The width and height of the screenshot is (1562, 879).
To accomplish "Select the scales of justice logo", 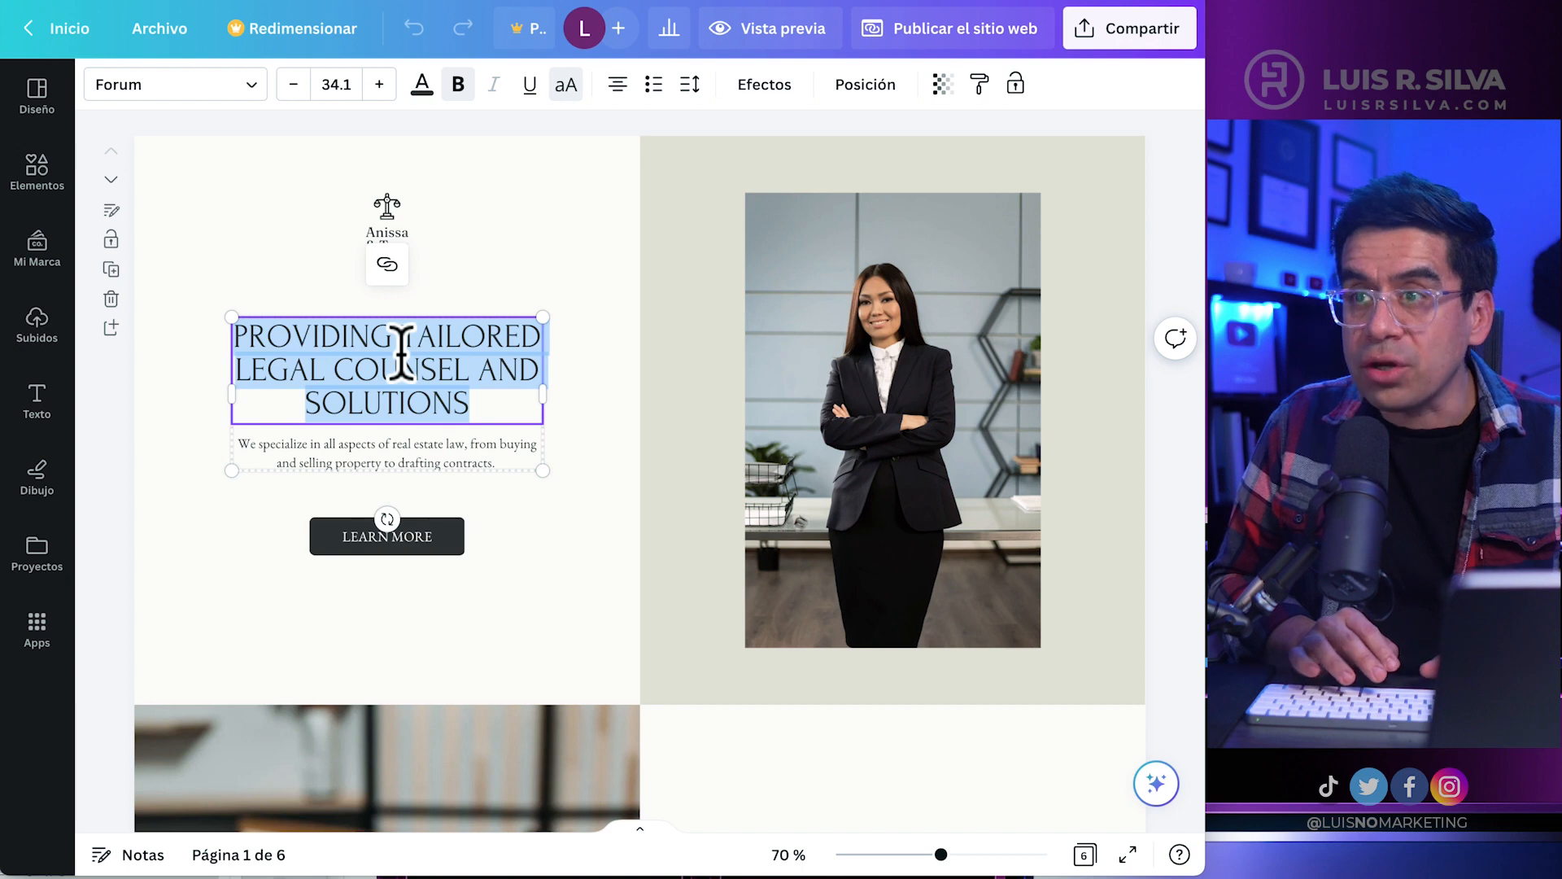I will click(x=387, y=206).
